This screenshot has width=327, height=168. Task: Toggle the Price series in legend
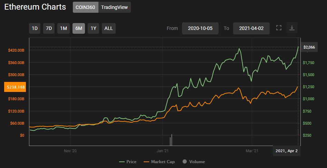[128, 161]
